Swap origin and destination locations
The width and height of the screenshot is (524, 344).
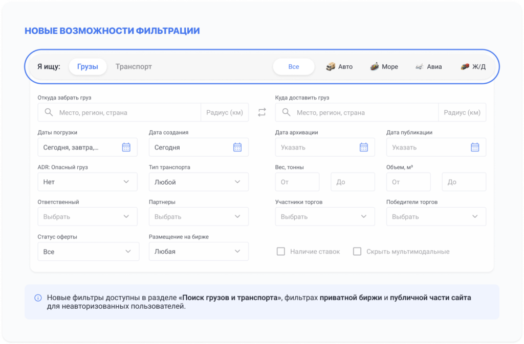pyautogui.click(x=261, y=112)
